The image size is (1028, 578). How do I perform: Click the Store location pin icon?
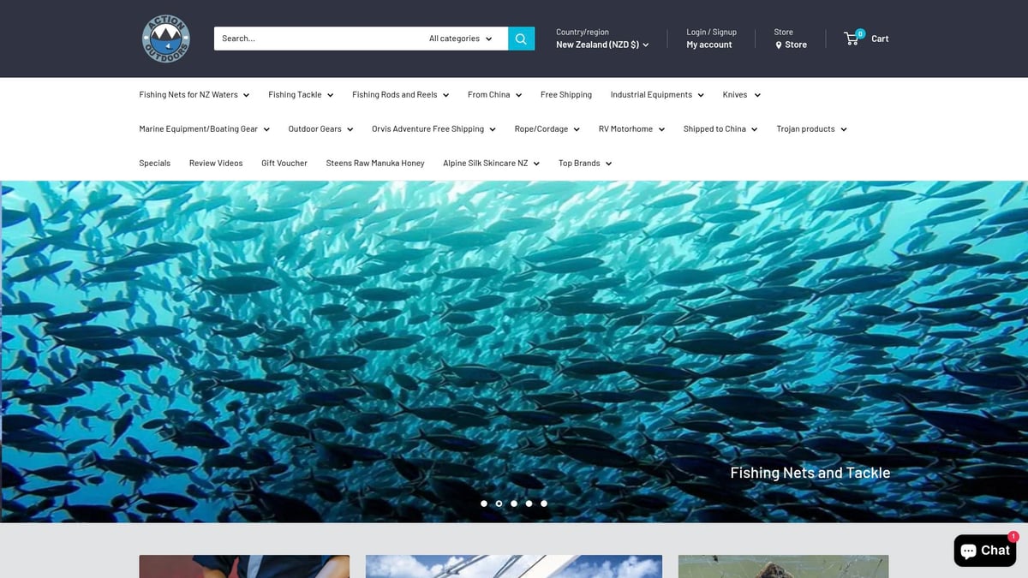click(x=778, y=45)
